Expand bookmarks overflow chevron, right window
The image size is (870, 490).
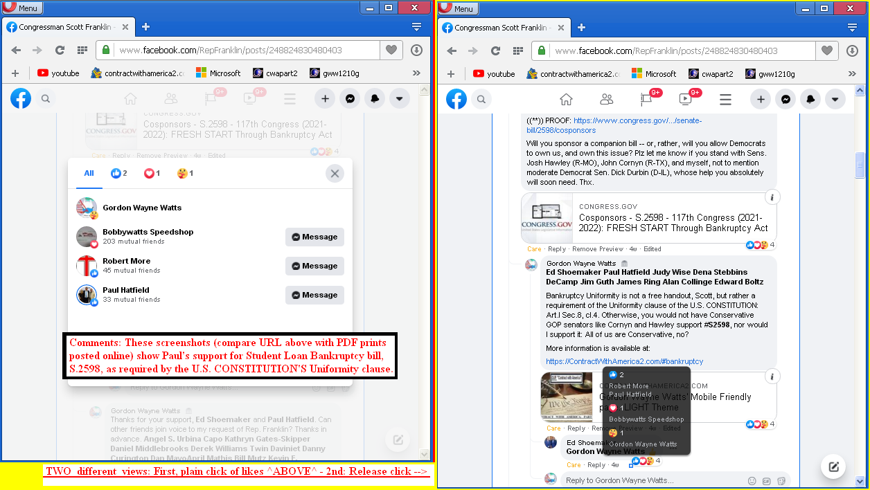[x=852, y=73]
